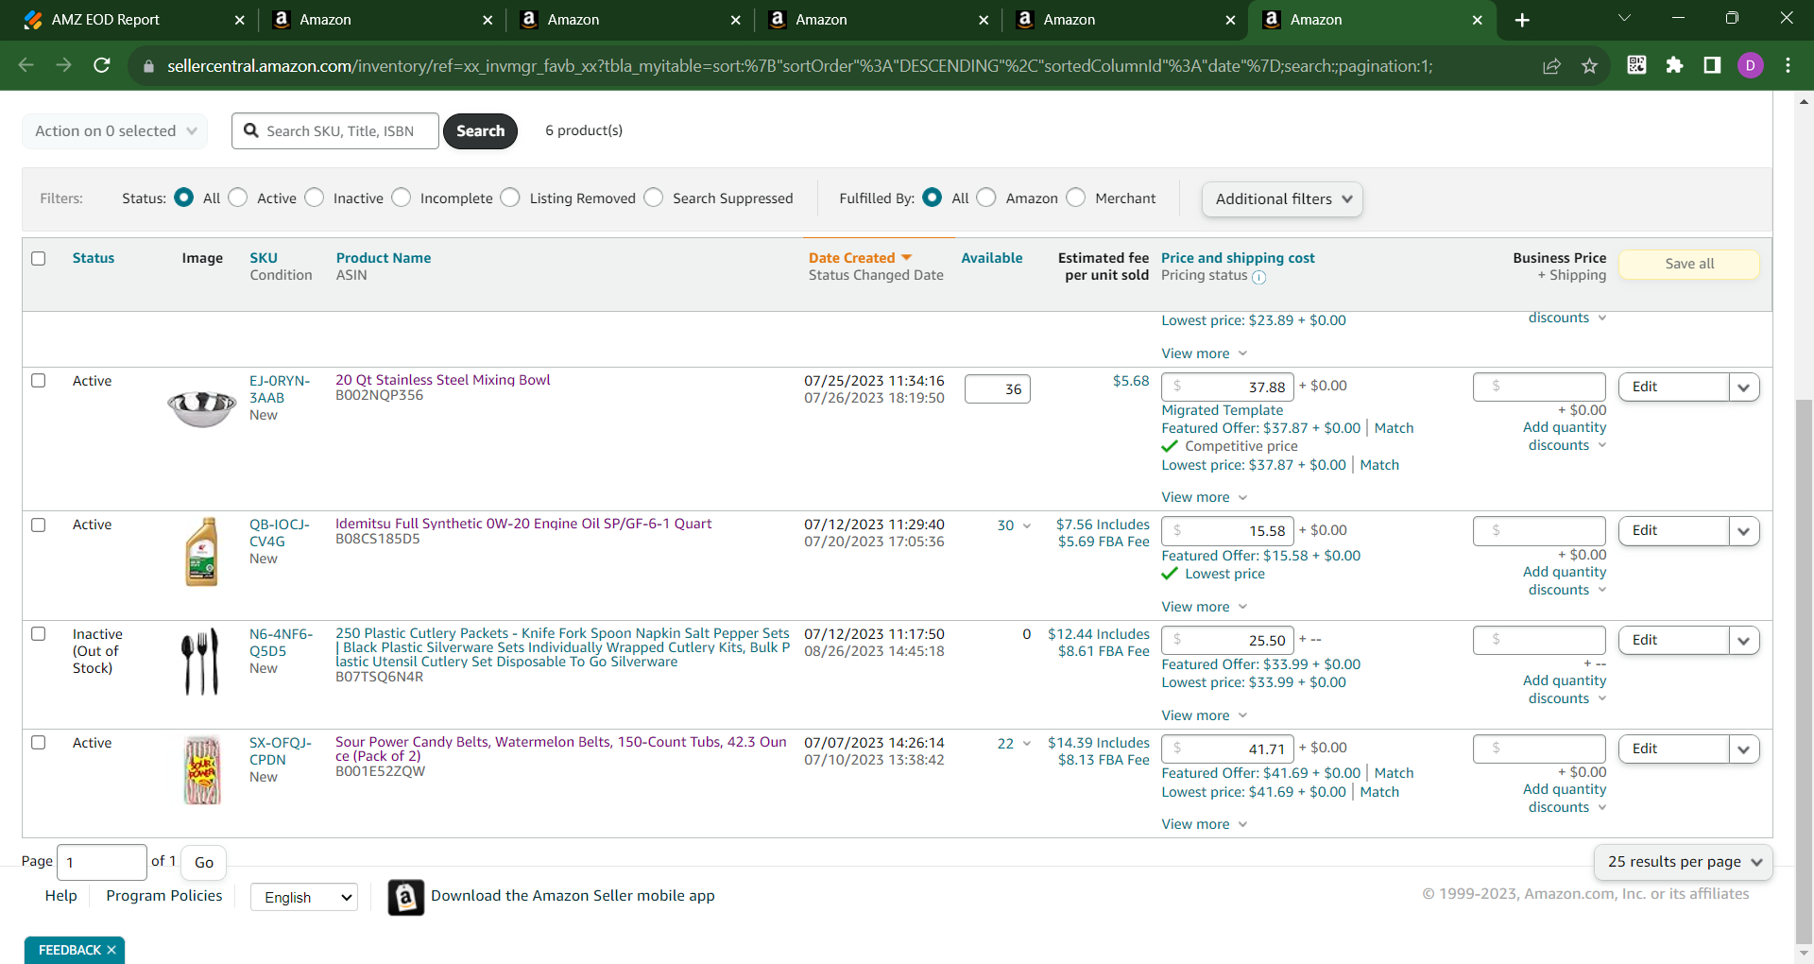Toggle the browser side panel icon
Viewport: 1814px width, 964px height.
pyautogui.click(x=1712, y=65)
